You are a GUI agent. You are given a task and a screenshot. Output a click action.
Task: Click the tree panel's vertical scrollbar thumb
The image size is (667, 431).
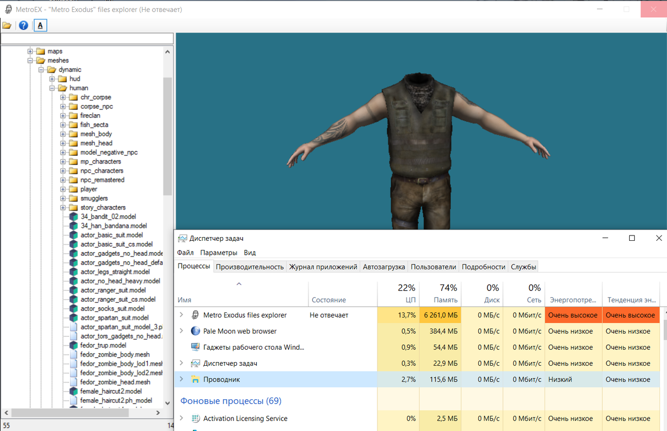pos(167,137)
